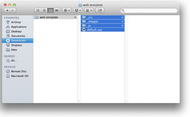Click the web template folder icon in column

(37, 17)
